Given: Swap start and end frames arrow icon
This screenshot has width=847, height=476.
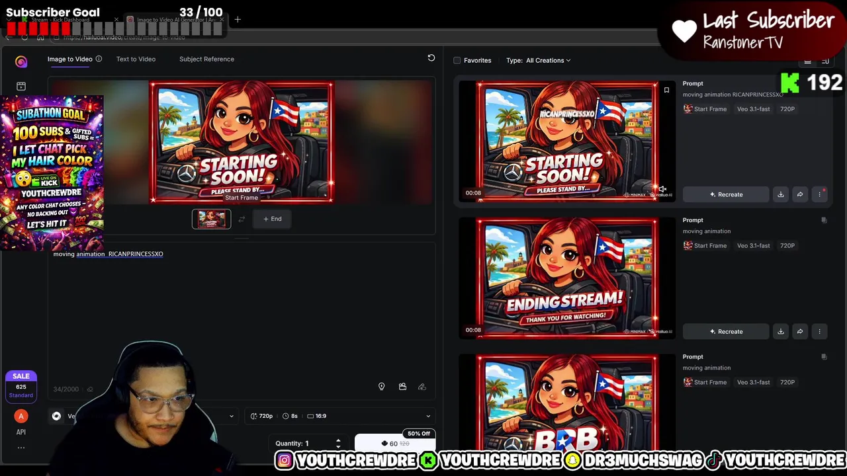Looking at the screenshot, I should (242, 219).
